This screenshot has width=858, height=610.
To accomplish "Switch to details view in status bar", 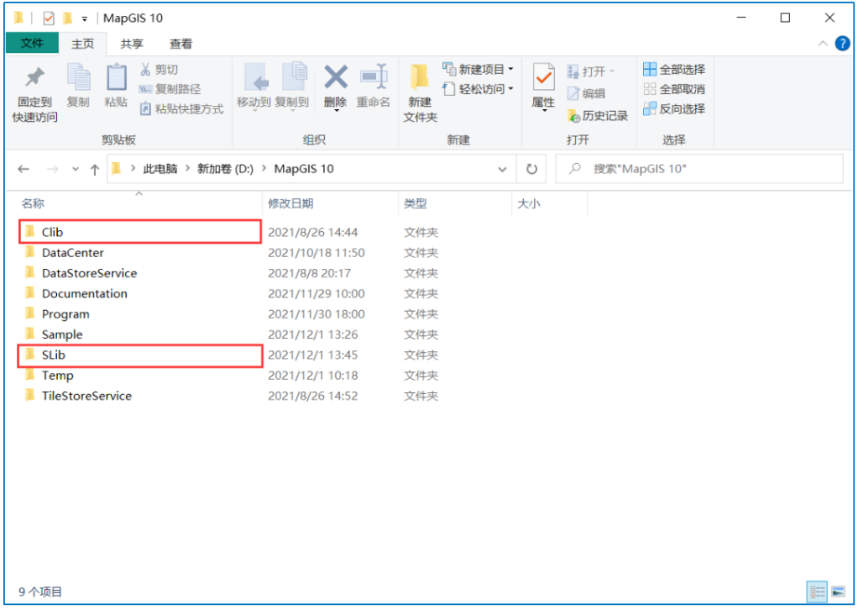I will coord(818,592).
